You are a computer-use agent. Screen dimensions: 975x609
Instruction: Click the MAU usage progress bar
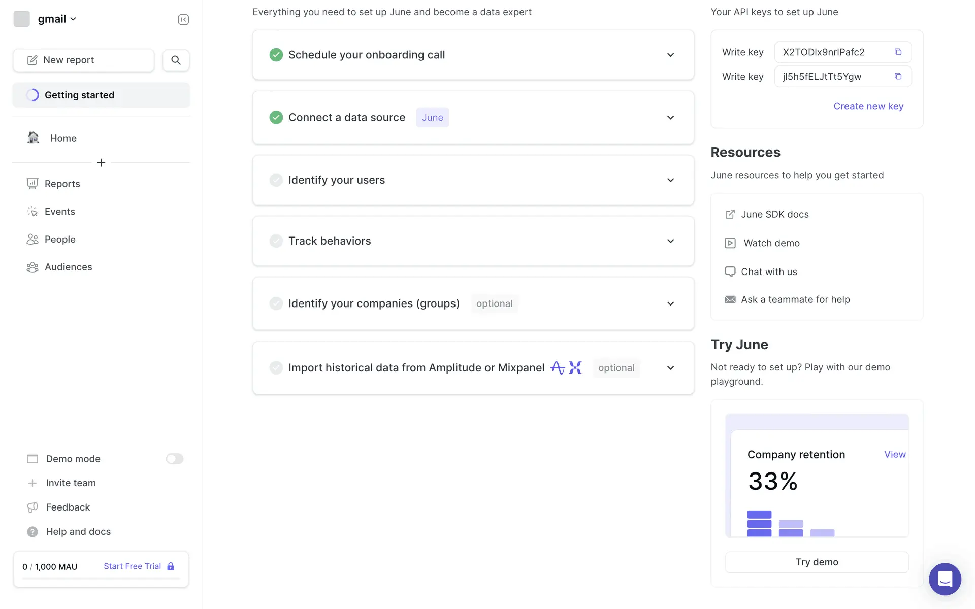(x=101, y=578)
